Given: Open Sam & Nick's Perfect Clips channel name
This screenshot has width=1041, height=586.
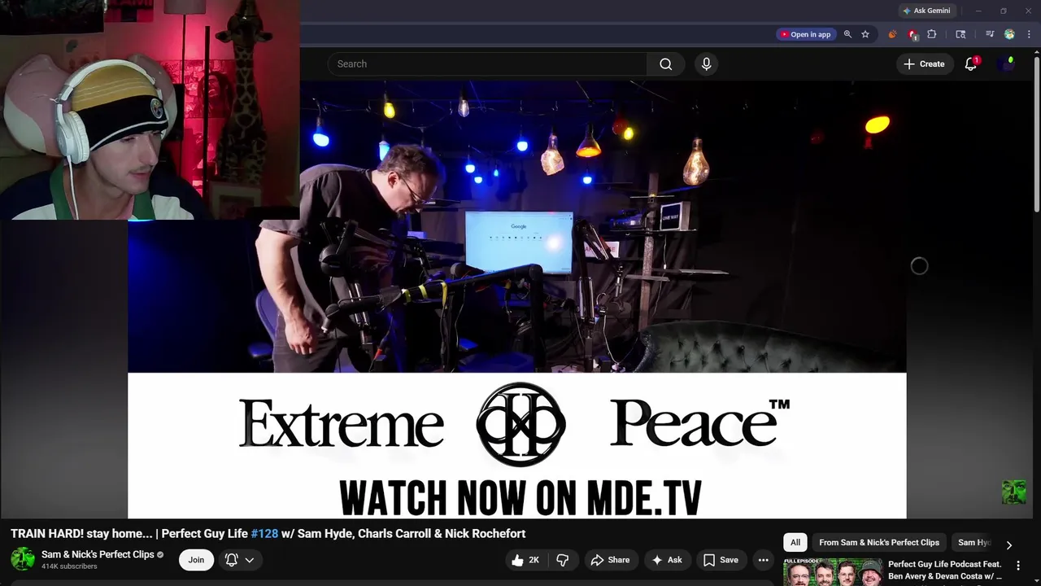Looking at the screenshot, I should (98, 554).
